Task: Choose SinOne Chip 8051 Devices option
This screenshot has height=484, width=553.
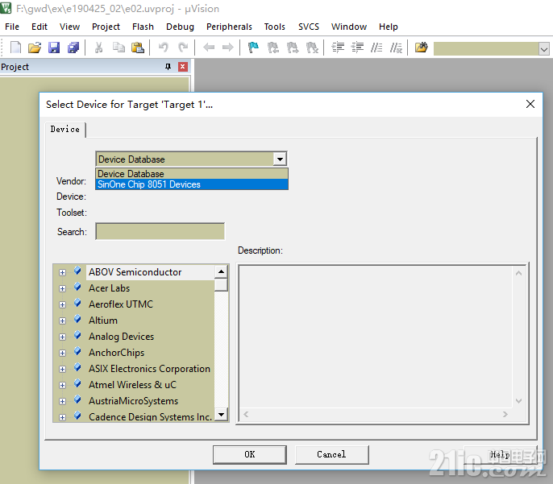Action: point(192,184)
